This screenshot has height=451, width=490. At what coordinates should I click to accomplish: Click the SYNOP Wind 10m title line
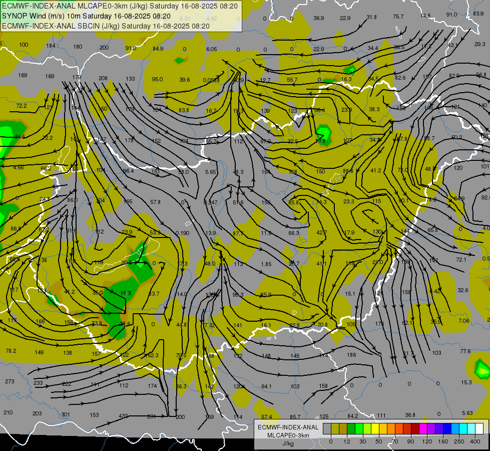pyautogui.click(x=86, y=16)
